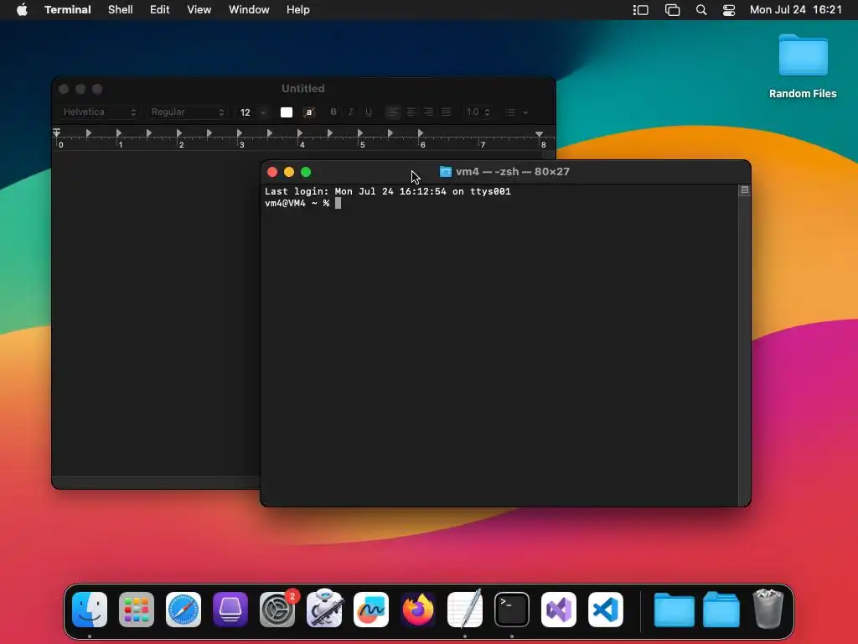This screenshot has height=644, width=858.
Task: Click the screen mirroring windows icon in menu bar
Action: pyautogui.click(x=673, y=10)
